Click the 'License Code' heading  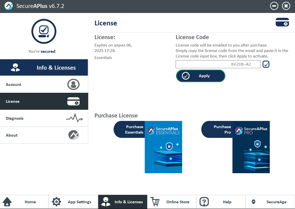pyautogui.click(x=192, y=37)
